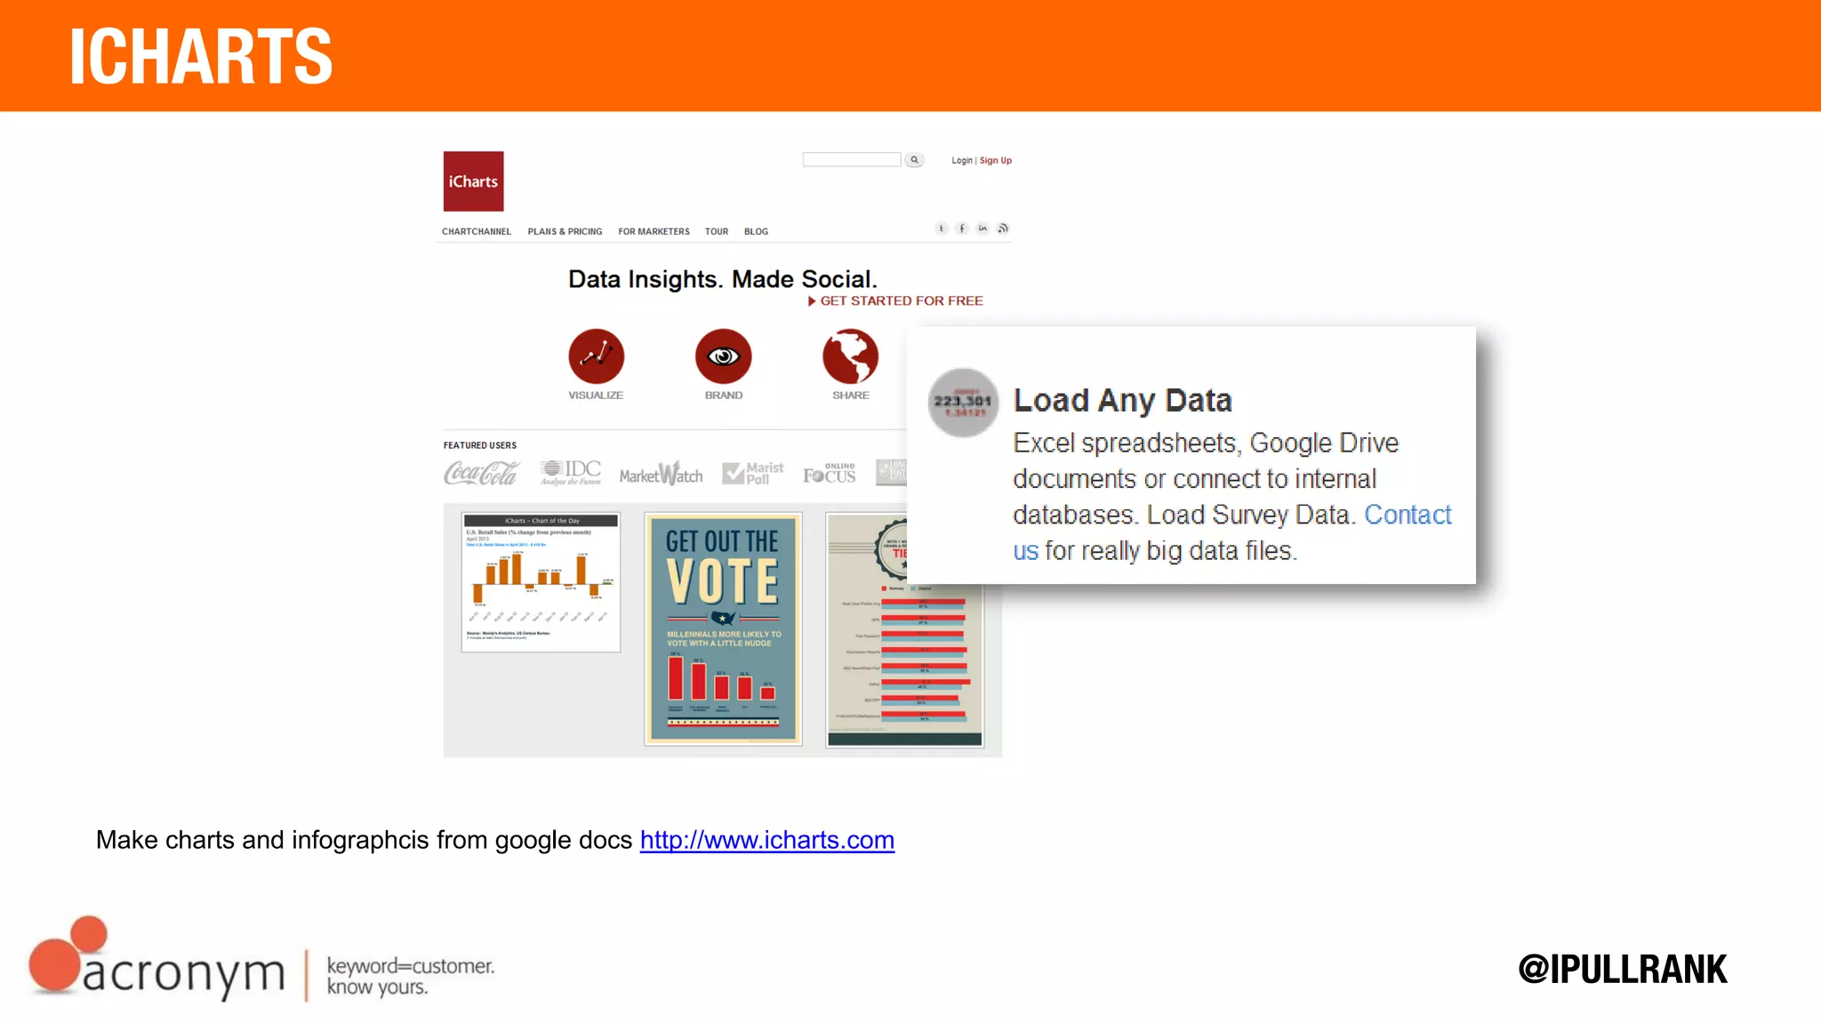
Task: Open the http://www.icharts.com hyperlink
Action: click(x=767, y=840)
